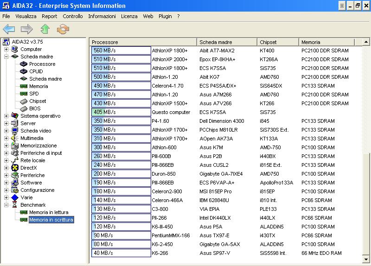Image resolution: width=371 pixels, height=266 pixels.
Task: Open the Web menu
Action: pyautogui.click(x=148, y=16)
